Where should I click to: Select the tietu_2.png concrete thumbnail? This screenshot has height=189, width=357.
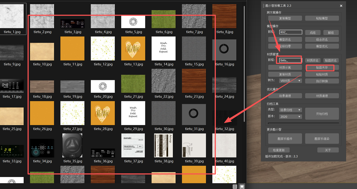(42, 16)
